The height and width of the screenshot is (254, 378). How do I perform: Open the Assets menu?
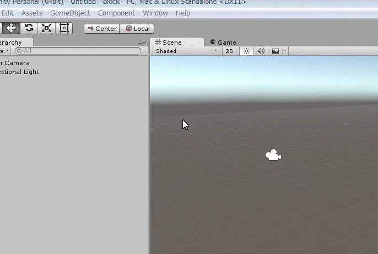tap(32, 13)
